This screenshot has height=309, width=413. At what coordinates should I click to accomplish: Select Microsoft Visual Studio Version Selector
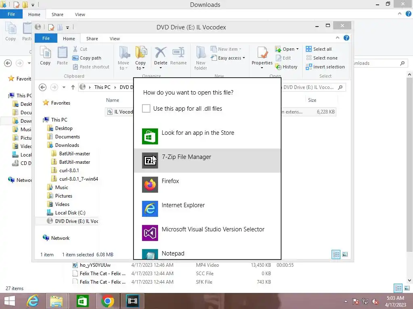pyautogui.click(x=207, y=233)
